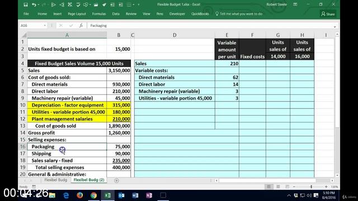The width and height of the screenshot is (358, 201).
Task: Click the Direct materials per-unit value 62
Action: (227, 77)
